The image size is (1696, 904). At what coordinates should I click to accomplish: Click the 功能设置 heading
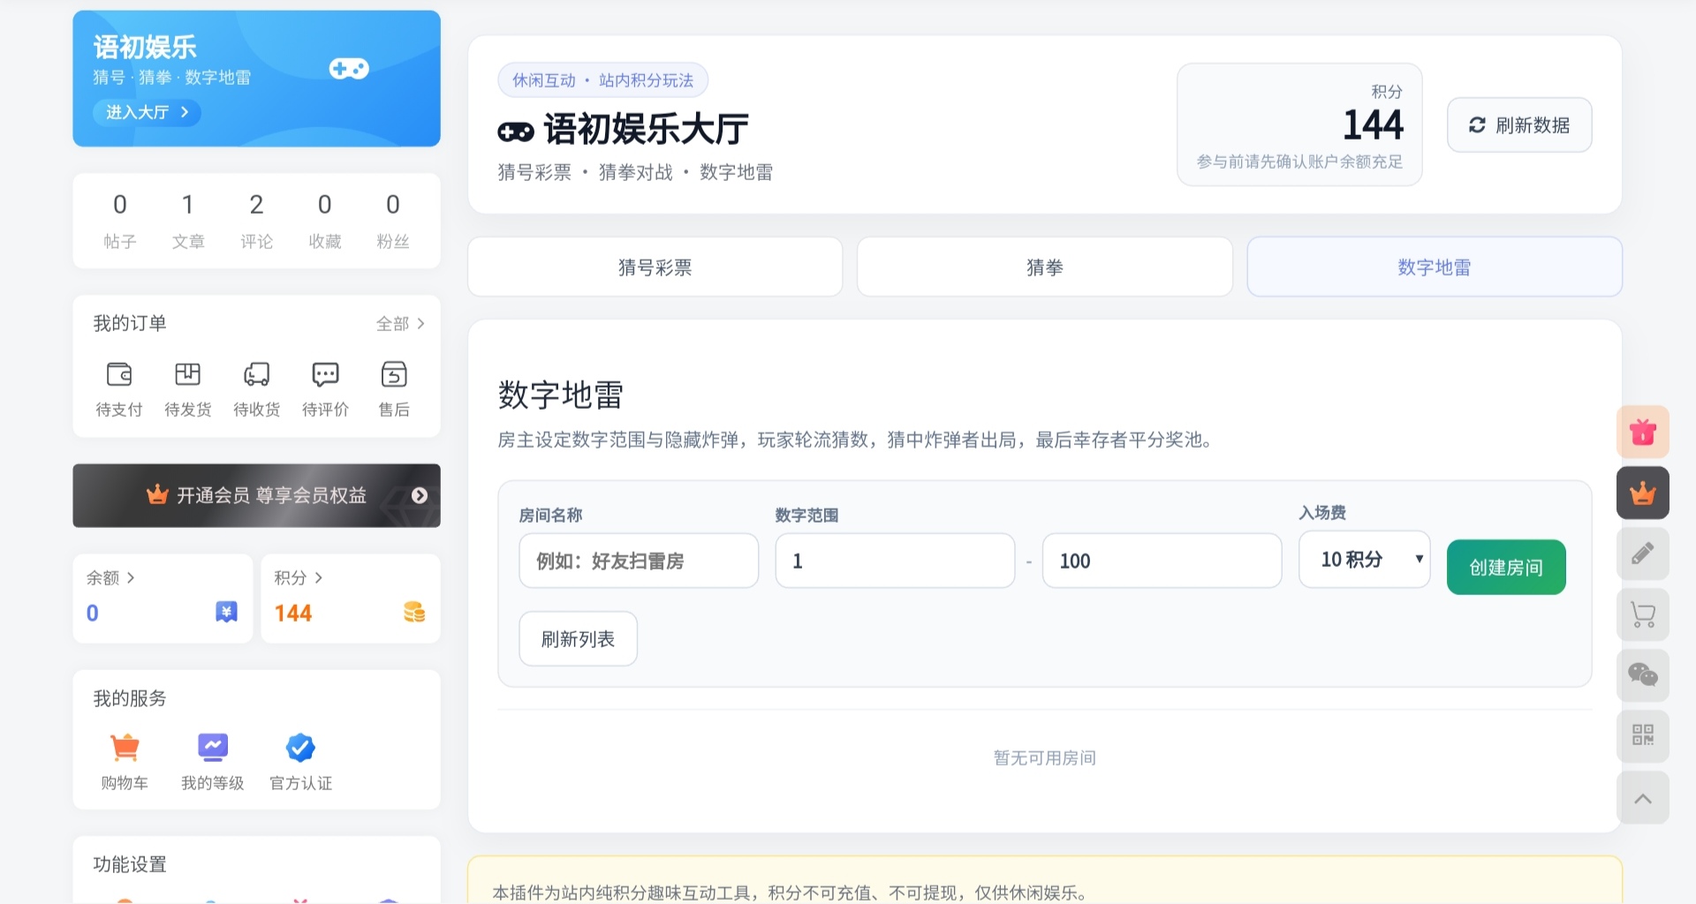pos(130,864)
